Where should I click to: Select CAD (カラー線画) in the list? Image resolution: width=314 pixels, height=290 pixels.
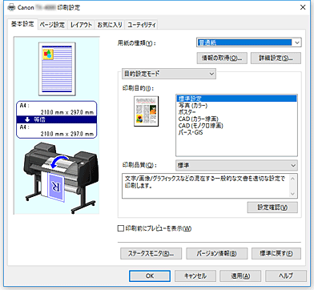(236, 119)
